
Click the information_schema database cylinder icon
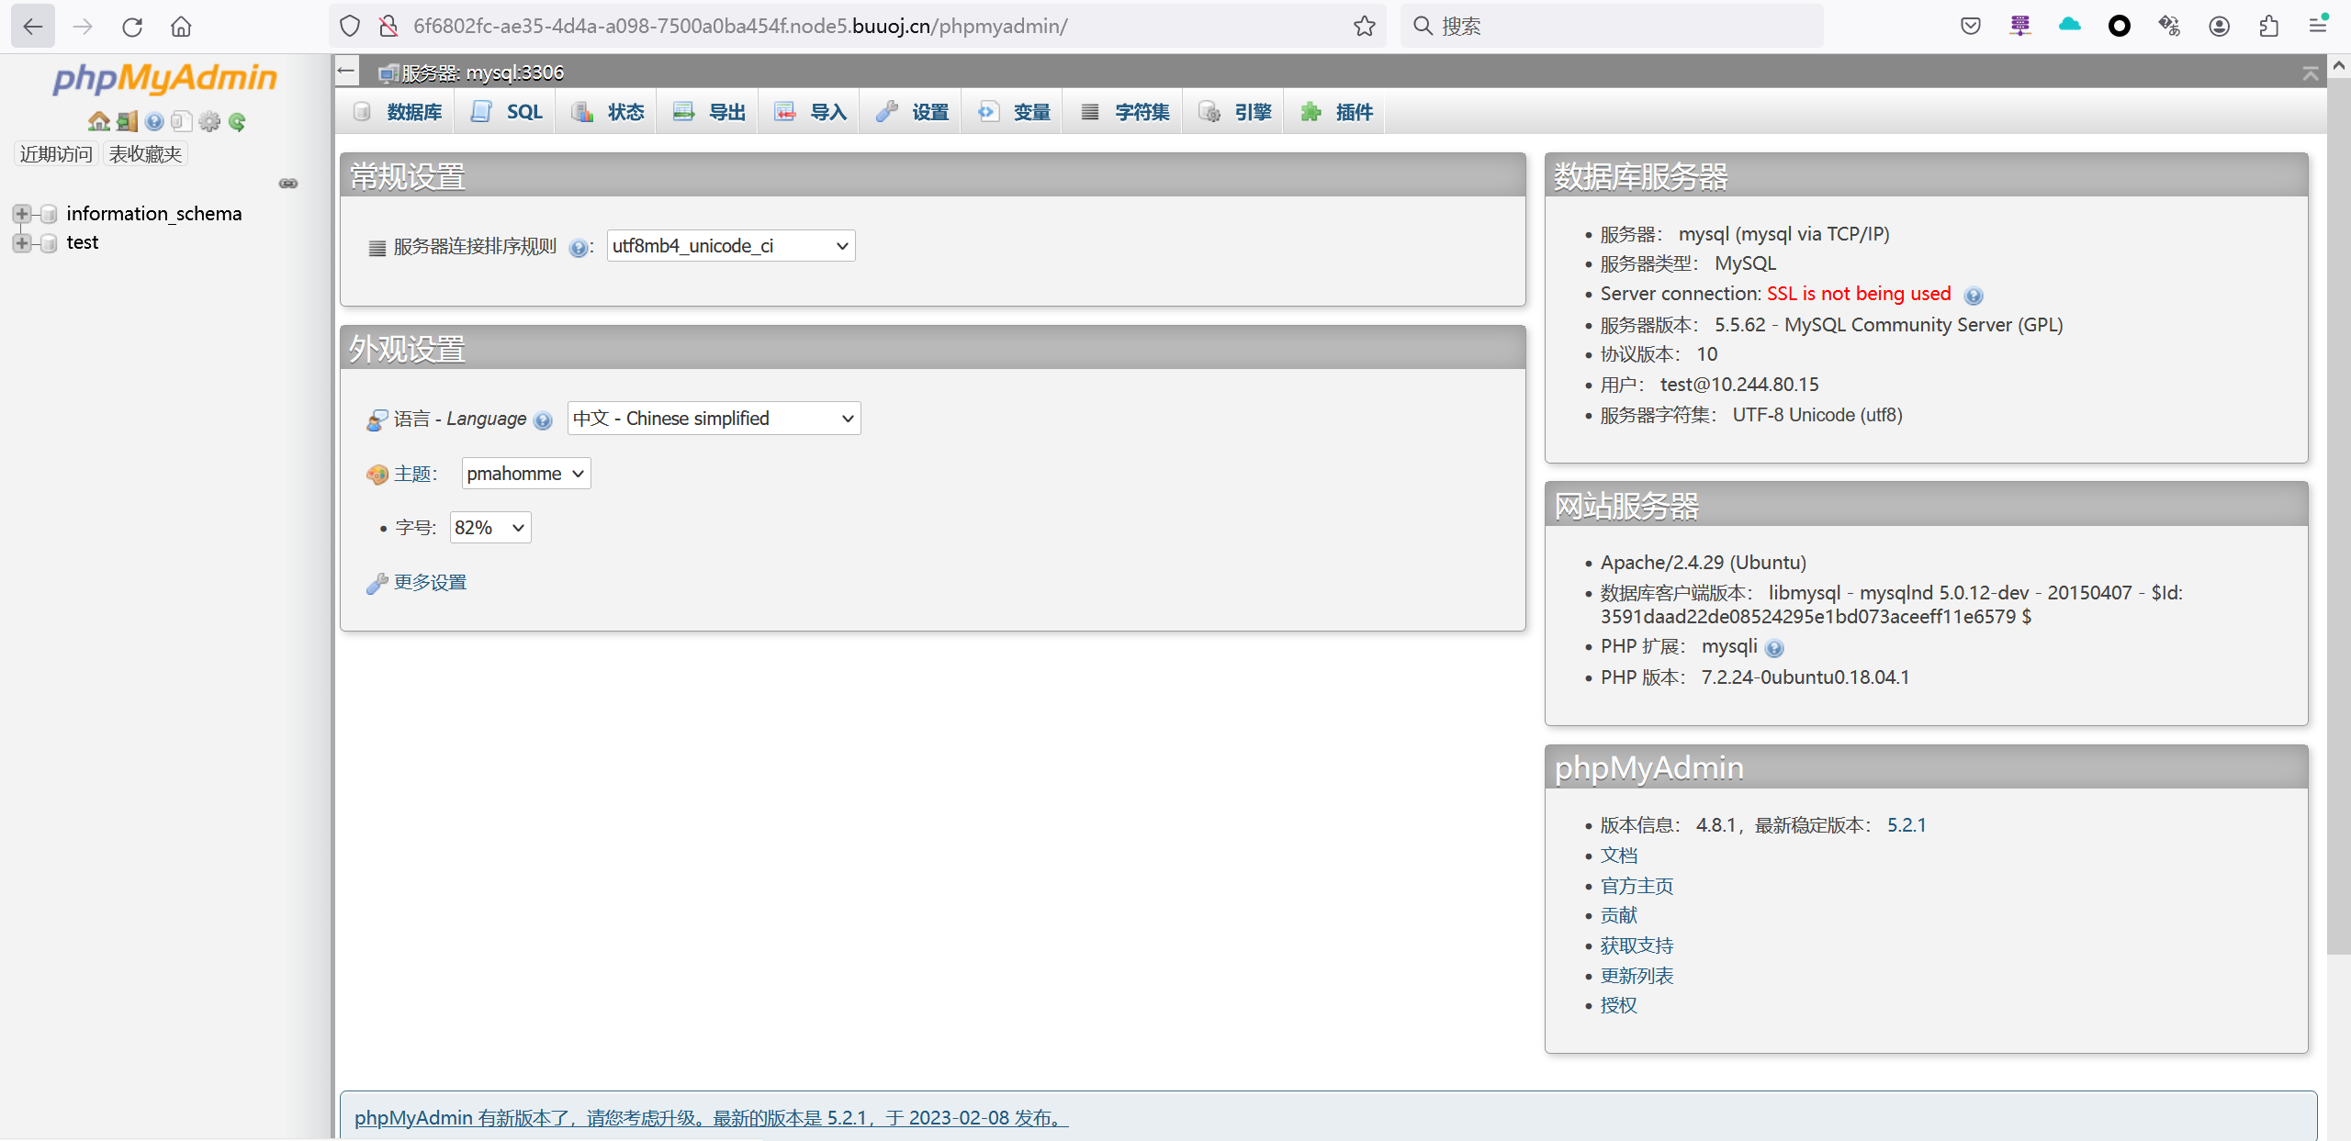click(49, 214)
